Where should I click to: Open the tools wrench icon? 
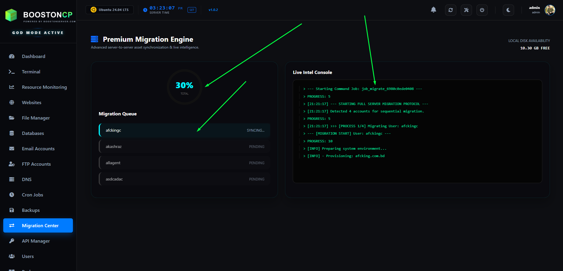(466, 10)
